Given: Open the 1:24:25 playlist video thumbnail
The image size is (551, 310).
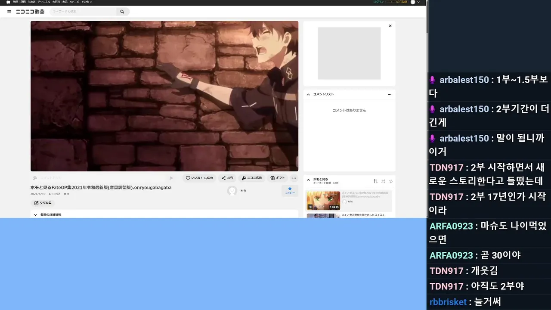Looking at the screenshot, I should coord(323,201).
